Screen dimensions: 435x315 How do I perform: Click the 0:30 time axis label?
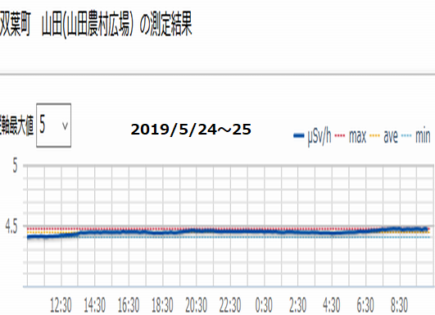tap(264, 305)
